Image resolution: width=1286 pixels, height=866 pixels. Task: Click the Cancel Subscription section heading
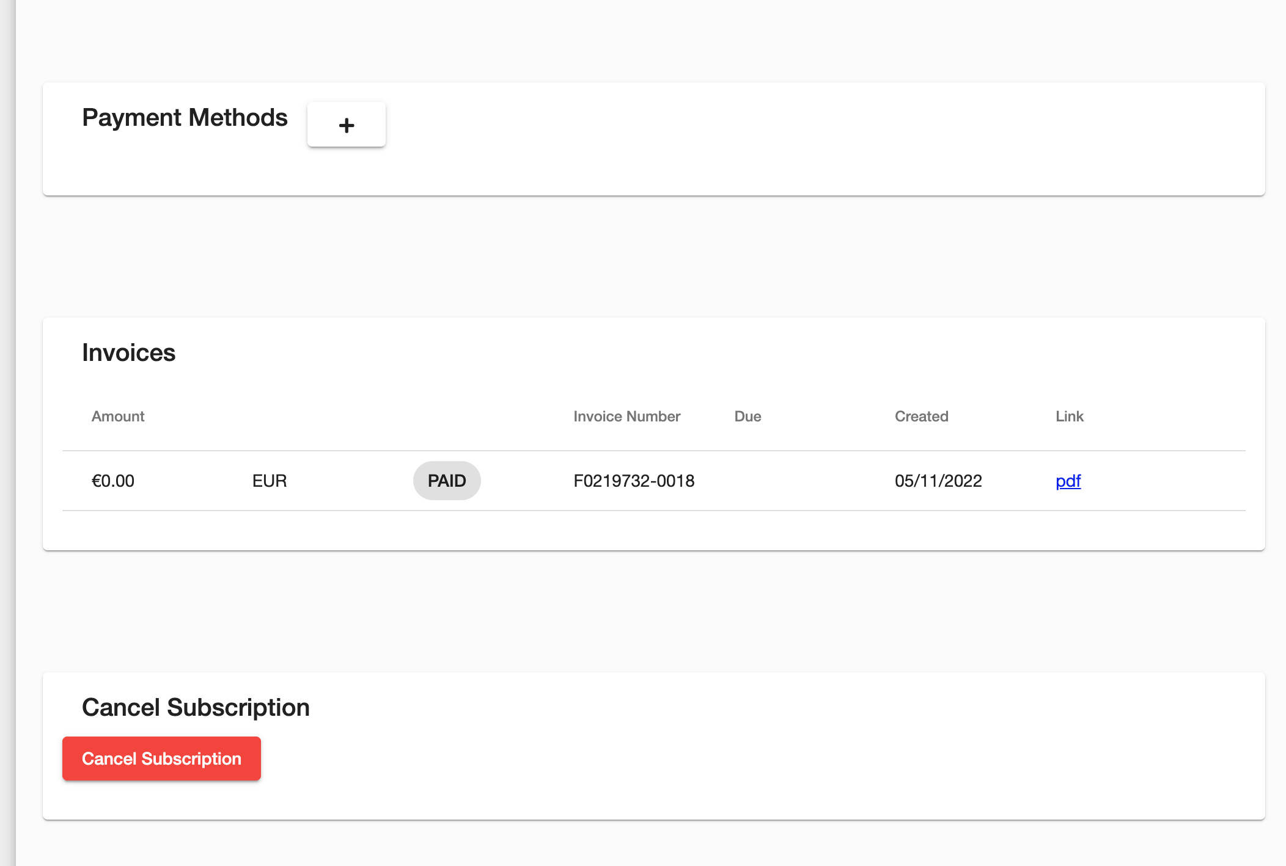click(x=196, y=707)
